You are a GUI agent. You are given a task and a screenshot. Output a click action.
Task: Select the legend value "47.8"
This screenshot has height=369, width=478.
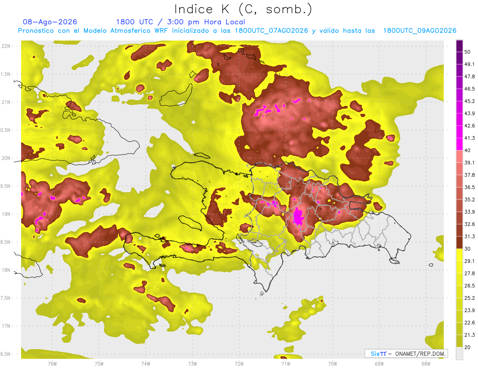tap(470, 76)
